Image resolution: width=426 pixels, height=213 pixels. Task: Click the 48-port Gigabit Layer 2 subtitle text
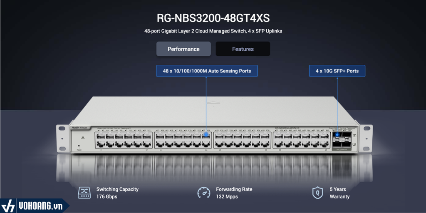click(x=213, y=31)
